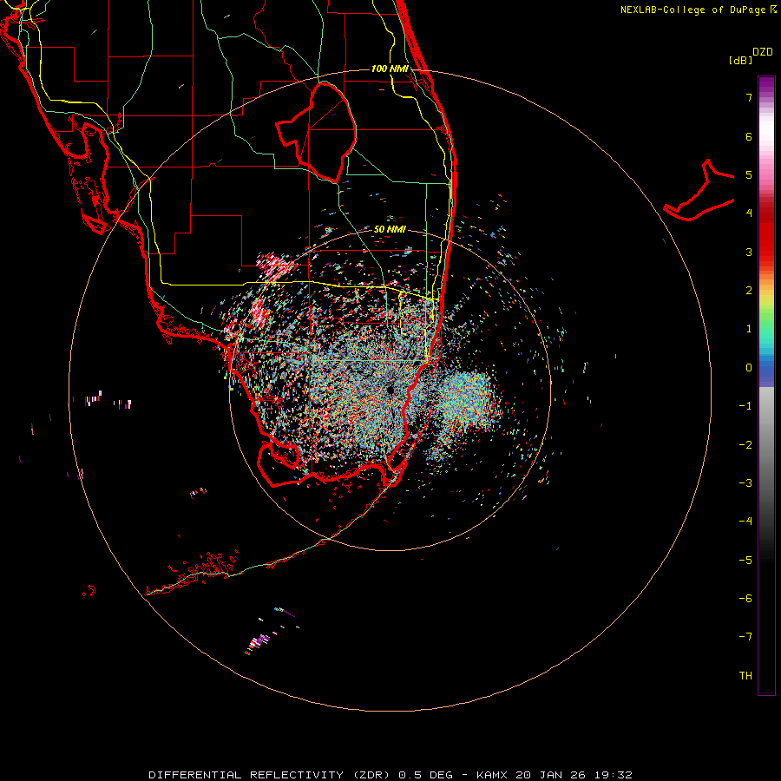Click the 100 NMI range ring label
Viewport: 781px width, 781px height.
point(390,69)
